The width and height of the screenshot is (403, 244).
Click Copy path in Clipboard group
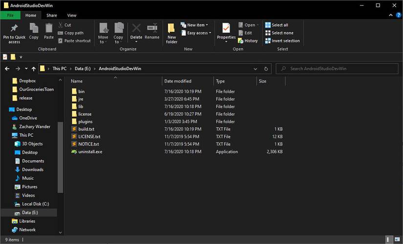71,33
